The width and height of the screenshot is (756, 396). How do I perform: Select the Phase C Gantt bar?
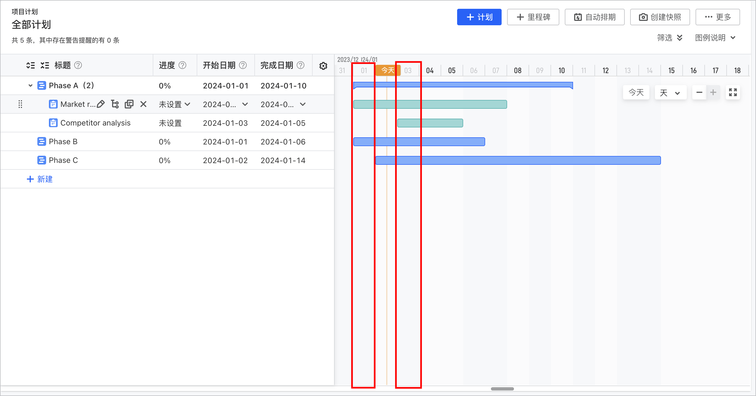(x=518, y=160)
